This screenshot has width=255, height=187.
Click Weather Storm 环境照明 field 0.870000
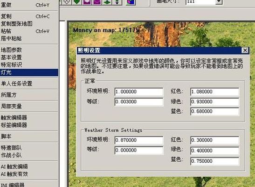click(139, 140)
